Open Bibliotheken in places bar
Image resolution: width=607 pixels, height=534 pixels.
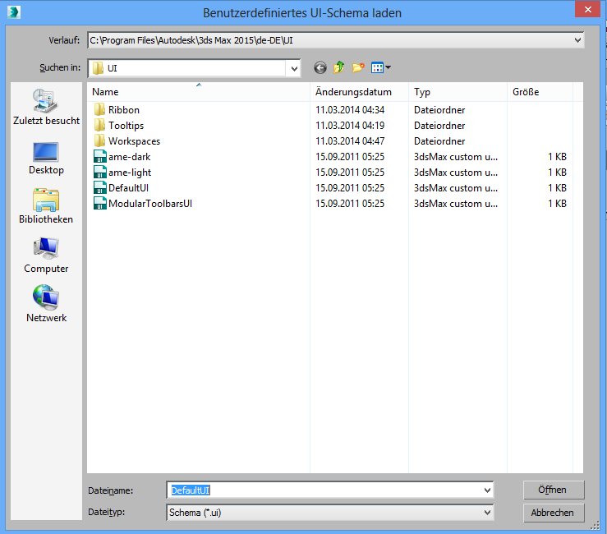pyautogui.click(x=46, y=206)
